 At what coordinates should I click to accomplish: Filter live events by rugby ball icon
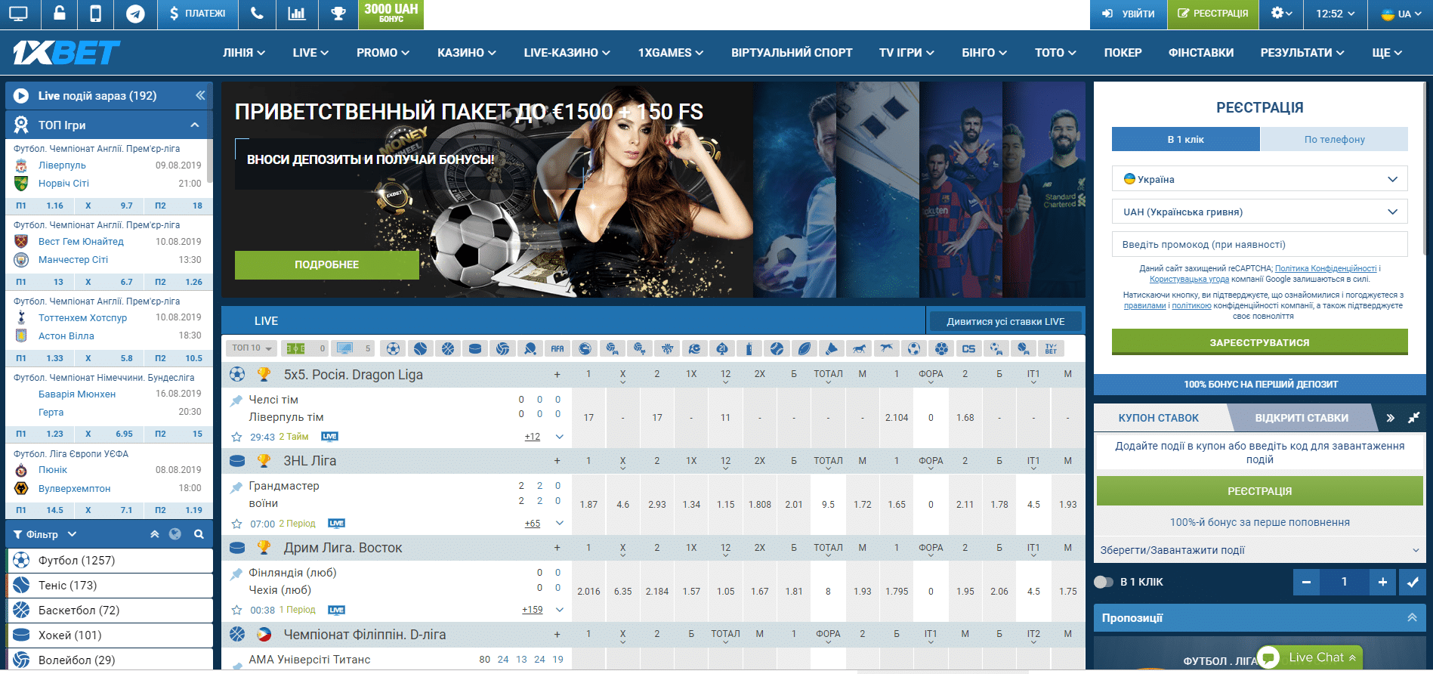(x=805, y=348)
